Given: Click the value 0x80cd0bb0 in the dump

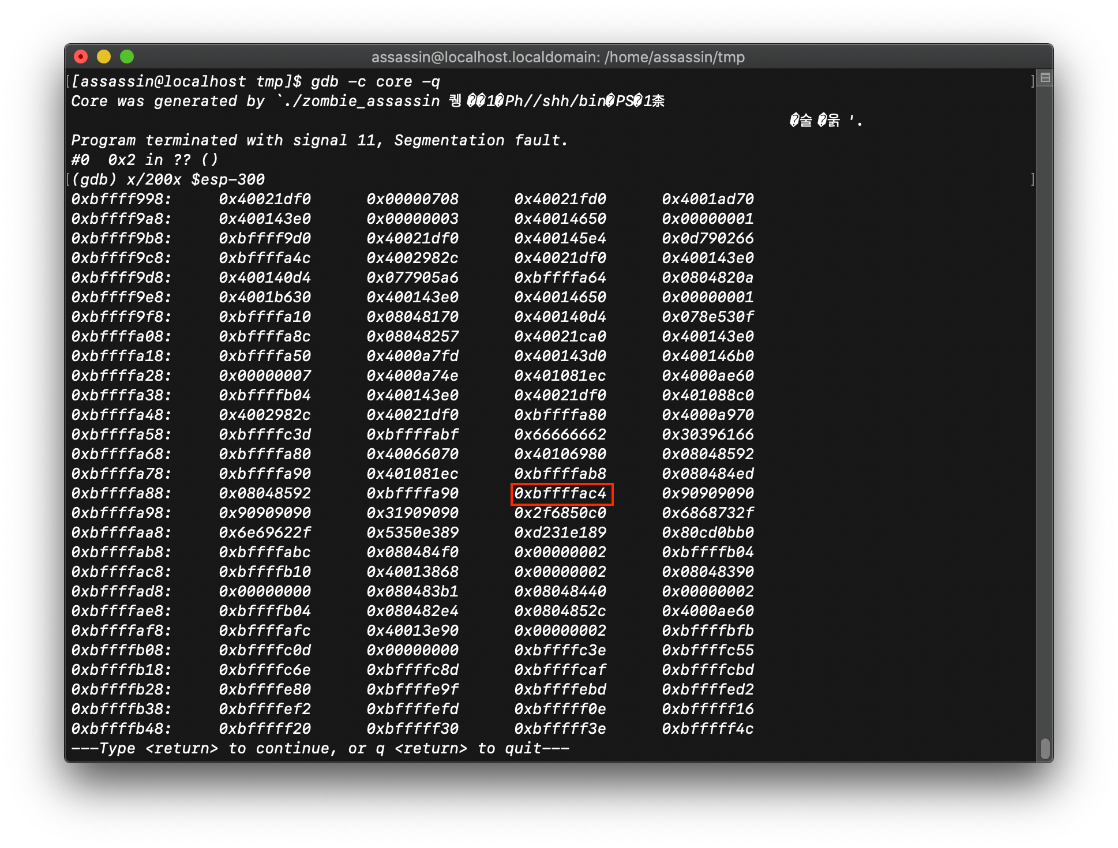Looking at the screenshot, I should tap(708, 532).
